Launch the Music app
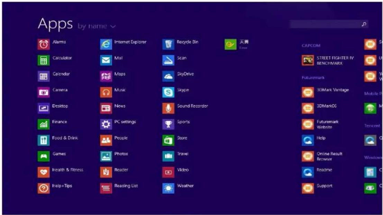Screen dimensions: 383x215 pyautogui.click(x=106, y=92)
